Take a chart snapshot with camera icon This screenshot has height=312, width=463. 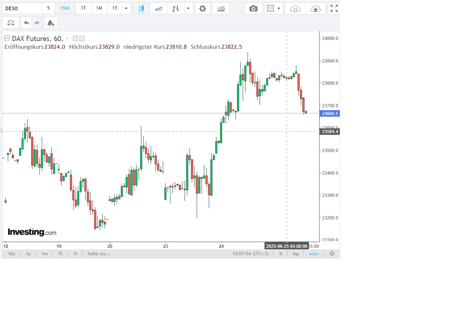pyautogui.click(x=254, y=8)
